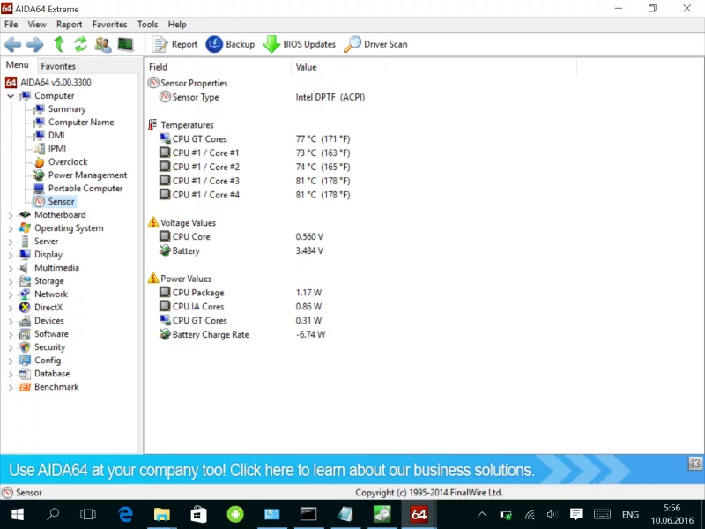Select Summary in the Computer tree

click(67, 108)
